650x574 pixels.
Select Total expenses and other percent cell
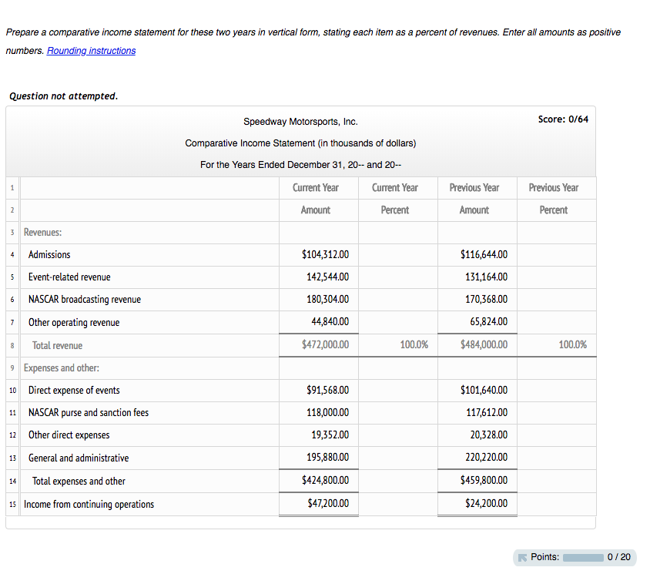coord(397,480)
